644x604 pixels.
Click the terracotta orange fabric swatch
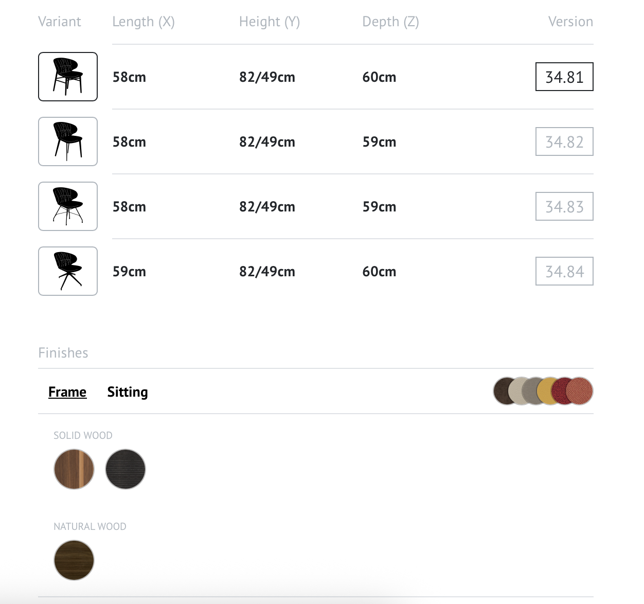coord(580,391)
